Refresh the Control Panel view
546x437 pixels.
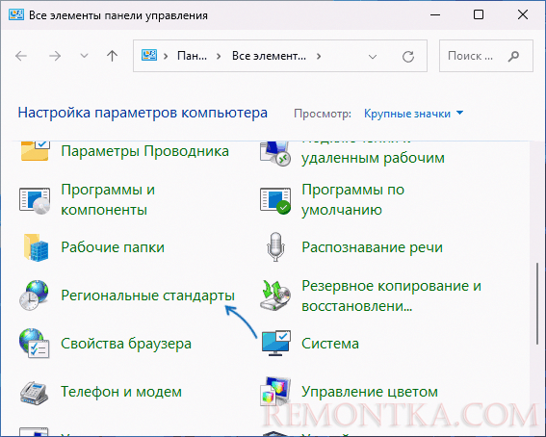tap(408, 56)
